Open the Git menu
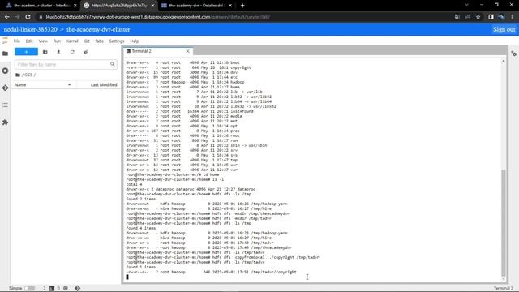519x292 pixels. click(x=87, y=41)
